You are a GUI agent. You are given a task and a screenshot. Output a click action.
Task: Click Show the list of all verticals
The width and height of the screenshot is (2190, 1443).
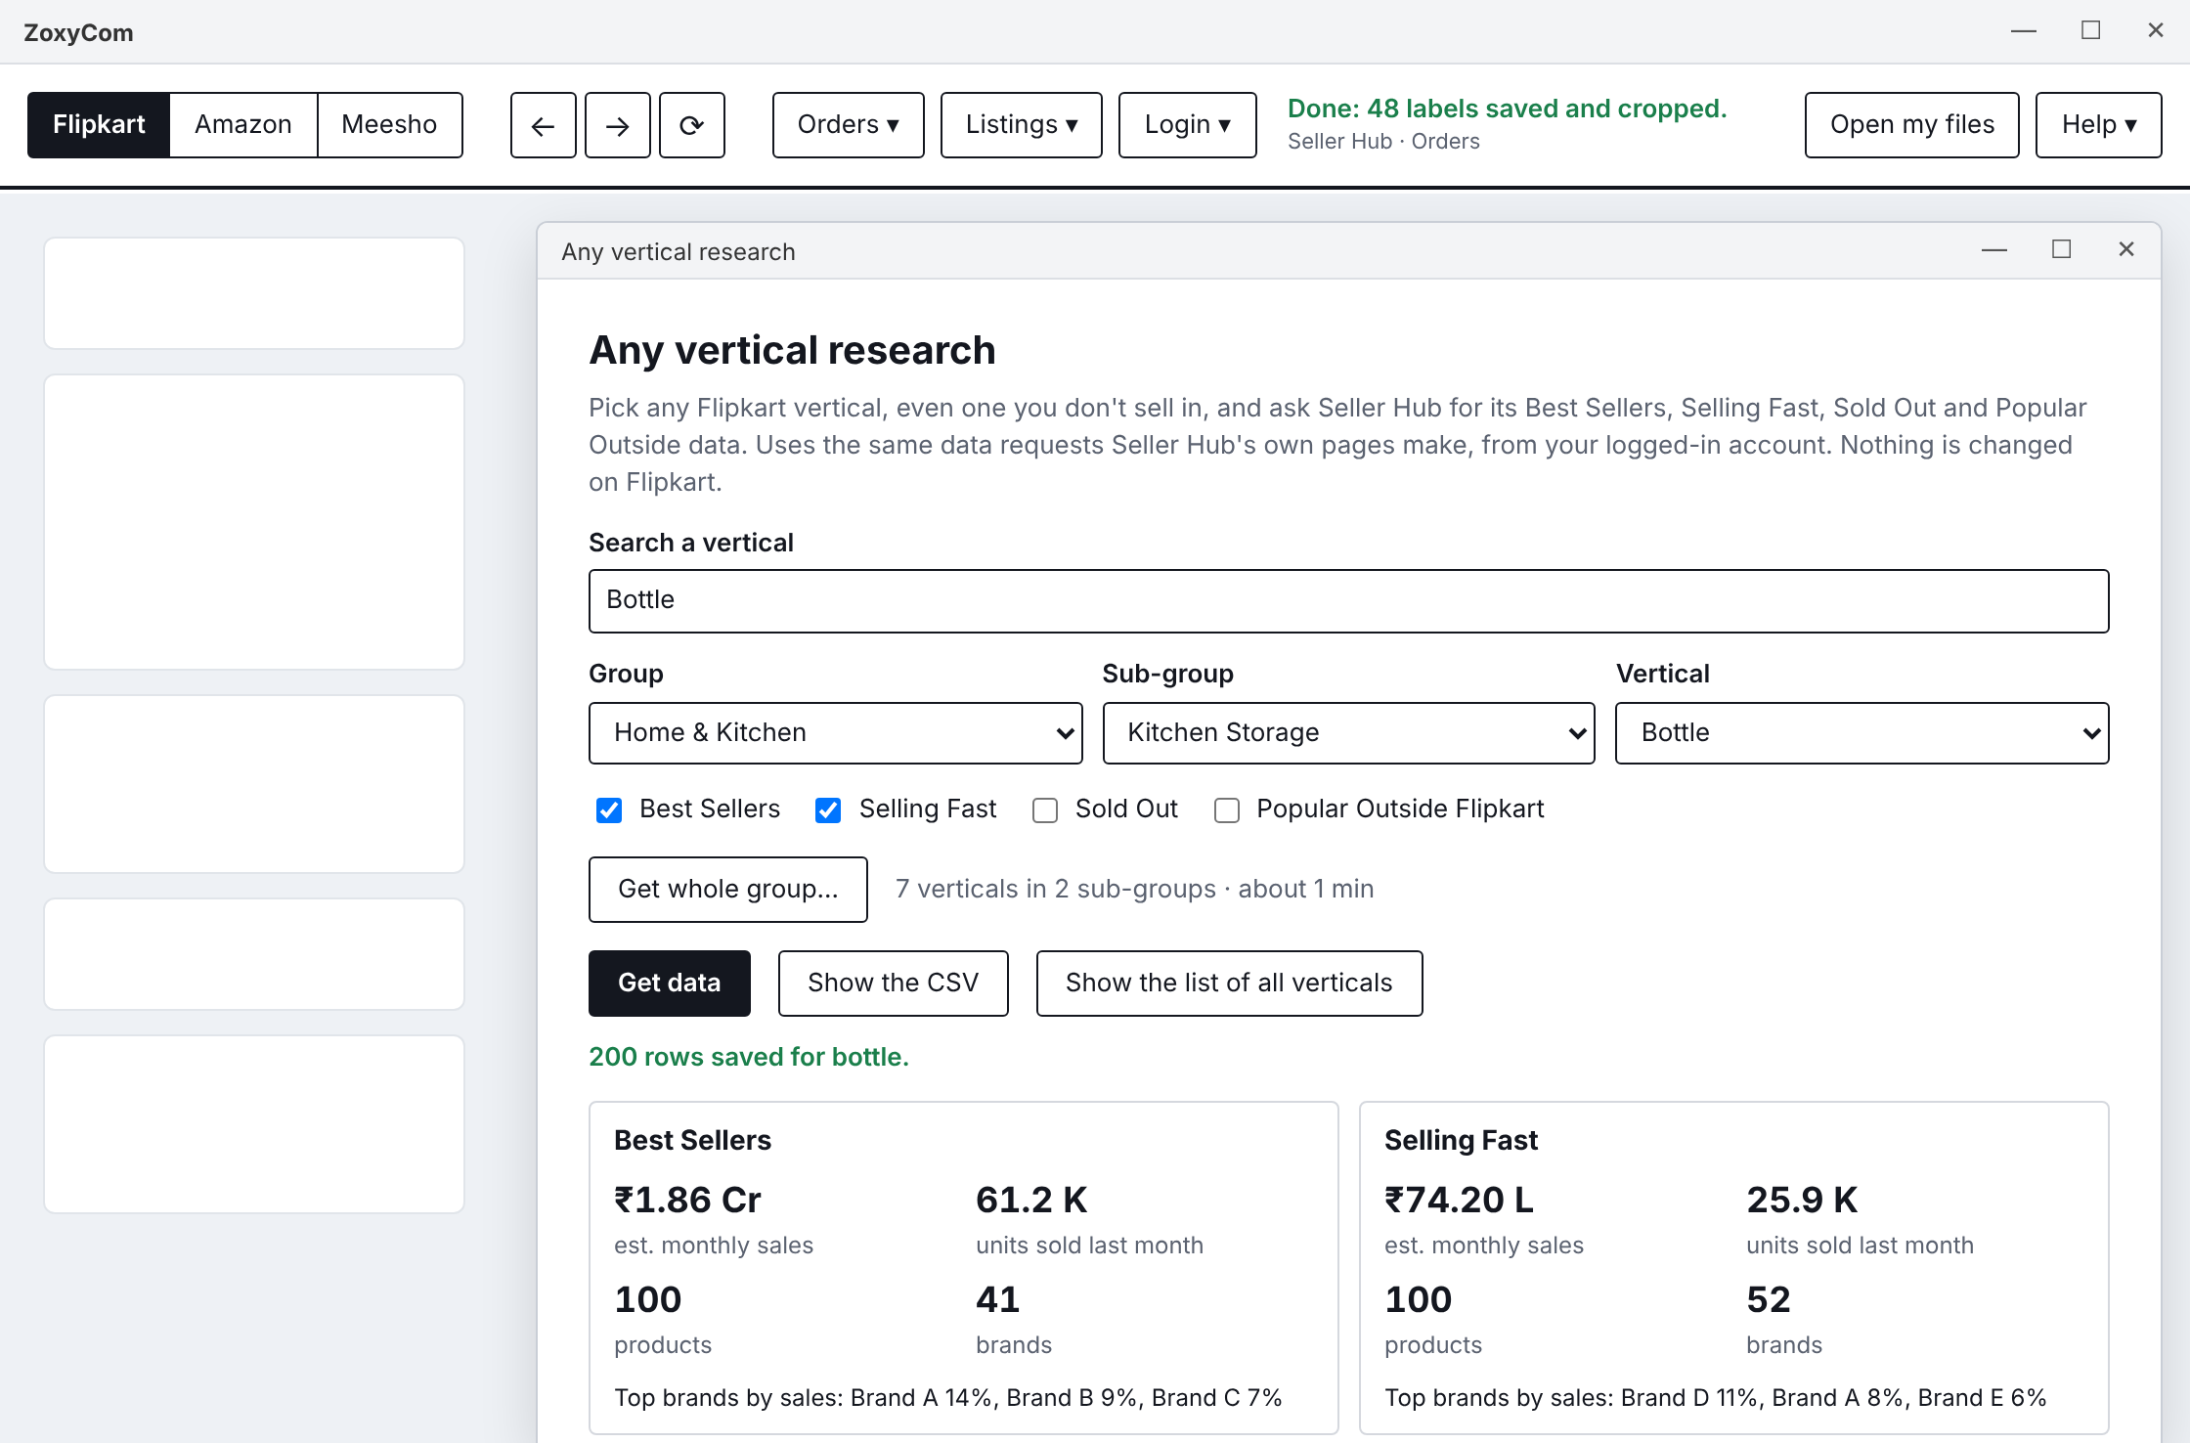click(1229, 984)
